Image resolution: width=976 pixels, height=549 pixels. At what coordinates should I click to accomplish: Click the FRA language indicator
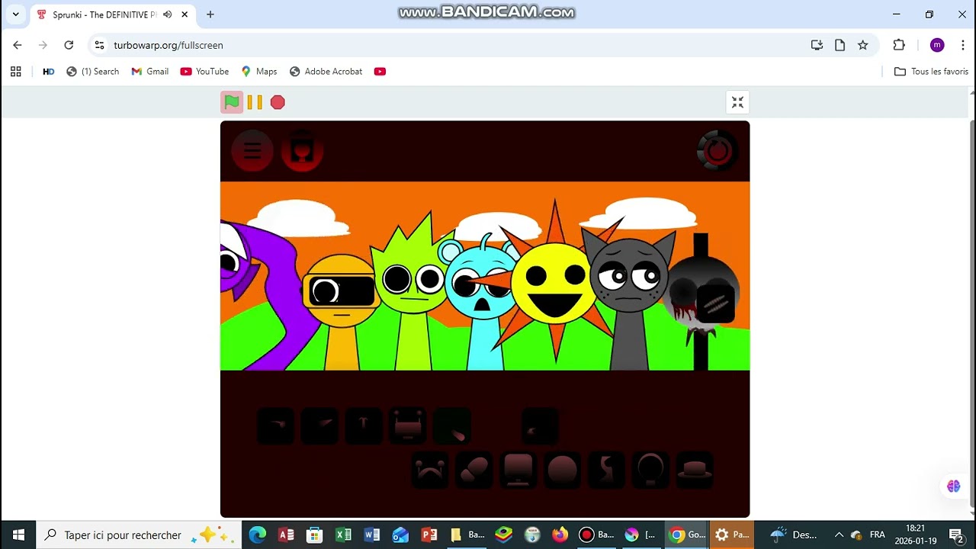pyautogui.click(x=878, y=535)
